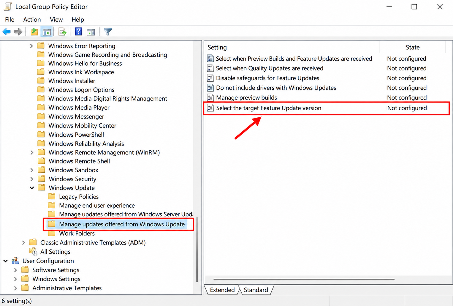453x306 pixels.
Task: Toggle Show/Hide Console Tree toolbar icon
Action: (x=47, y=31)
